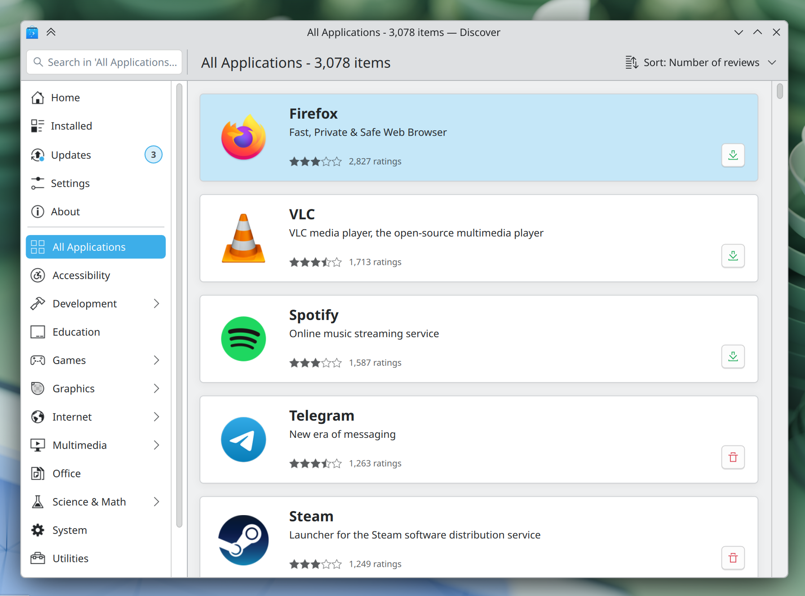Open the Steam application entry title
Screen dimensions: 805x596
(x=311, y=516)
